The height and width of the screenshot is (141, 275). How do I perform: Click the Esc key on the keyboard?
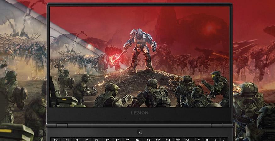56,140
